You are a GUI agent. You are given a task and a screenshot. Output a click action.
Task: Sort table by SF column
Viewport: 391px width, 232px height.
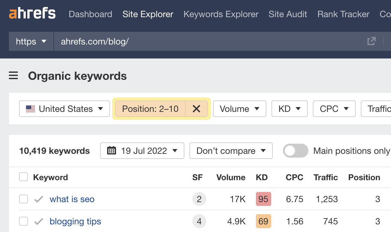point(197,177)
